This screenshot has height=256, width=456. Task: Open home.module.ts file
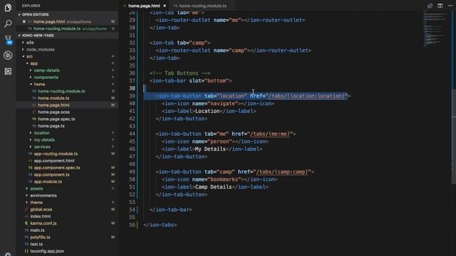click(x=53, y=98)
